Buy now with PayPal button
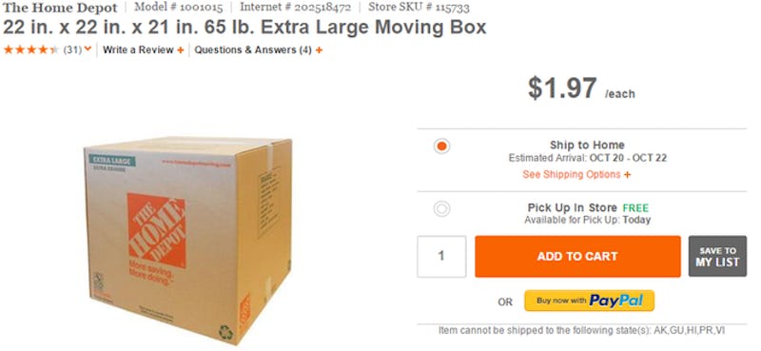The image size is (761, 351). pyautogui.click(x=589, y=301)
